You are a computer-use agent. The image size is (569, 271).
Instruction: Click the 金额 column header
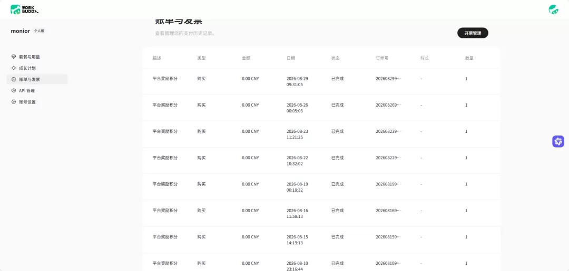[x=246, y=58]
